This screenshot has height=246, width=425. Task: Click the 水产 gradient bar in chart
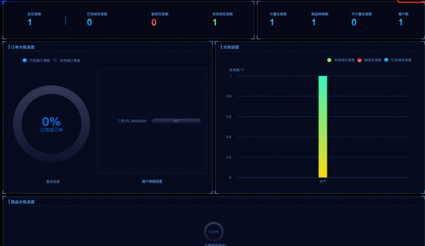pos(323,126)
